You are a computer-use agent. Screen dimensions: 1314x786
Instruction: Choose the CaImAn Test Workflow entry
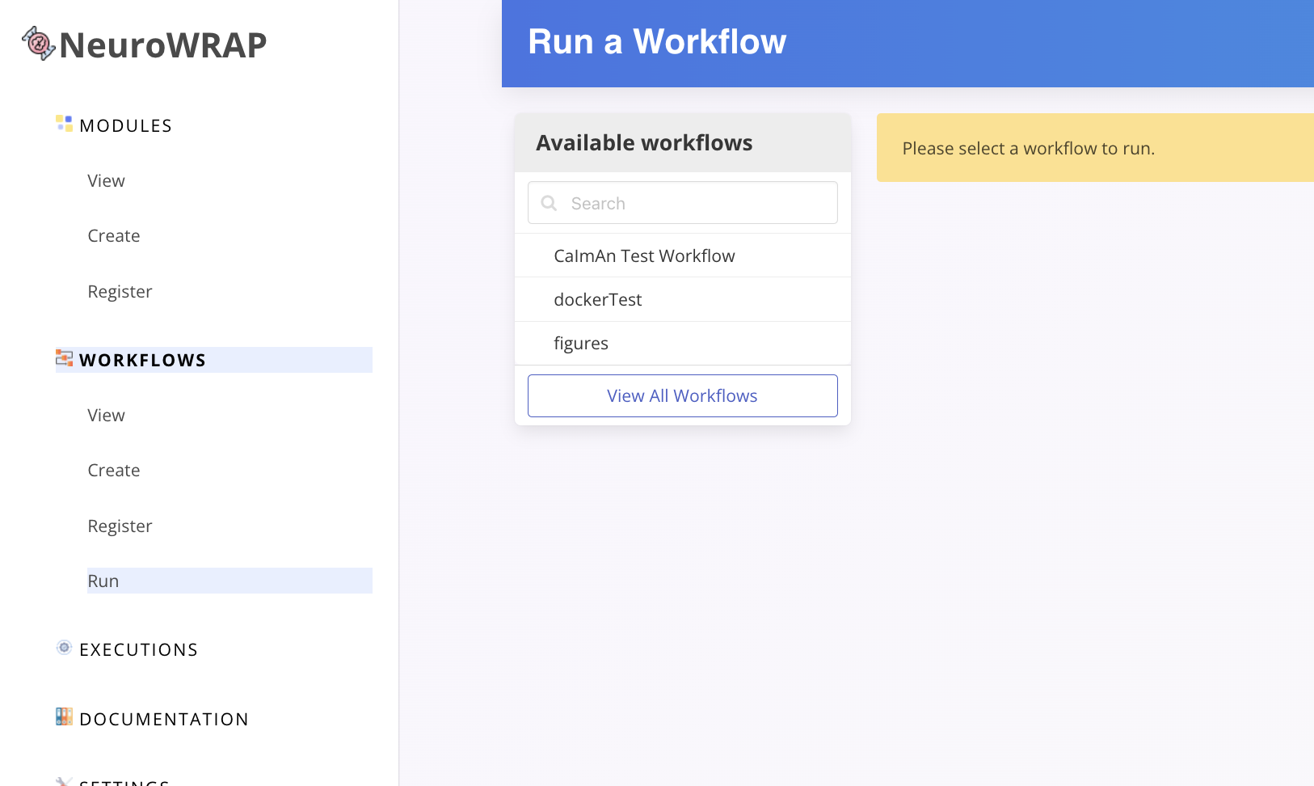(683, 256)
